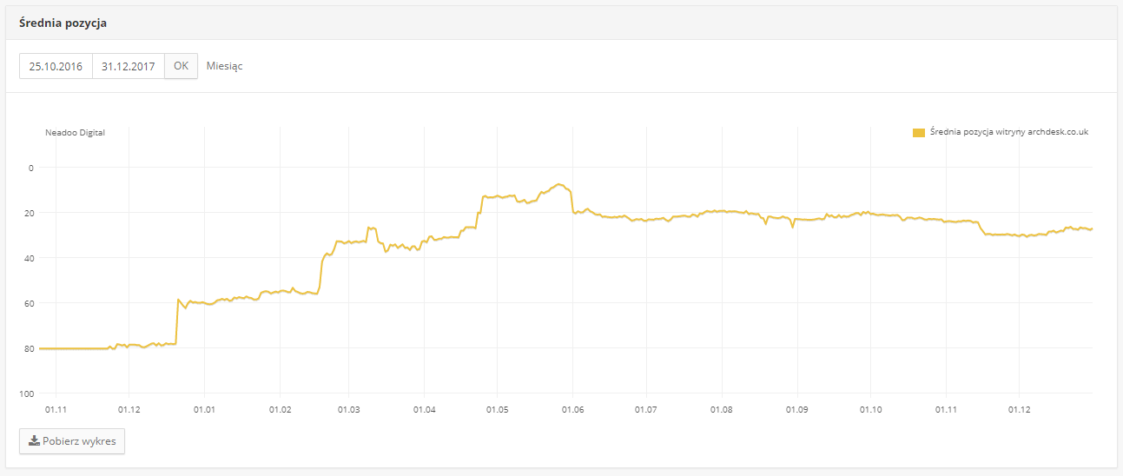Click the 01.10 x-axis date label

coord(870,409)
